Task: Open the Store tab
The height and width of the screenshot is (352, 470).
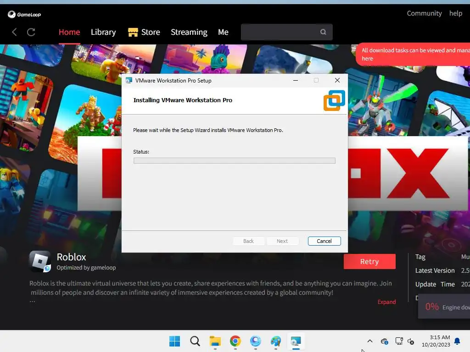Action: coord(151,32)
